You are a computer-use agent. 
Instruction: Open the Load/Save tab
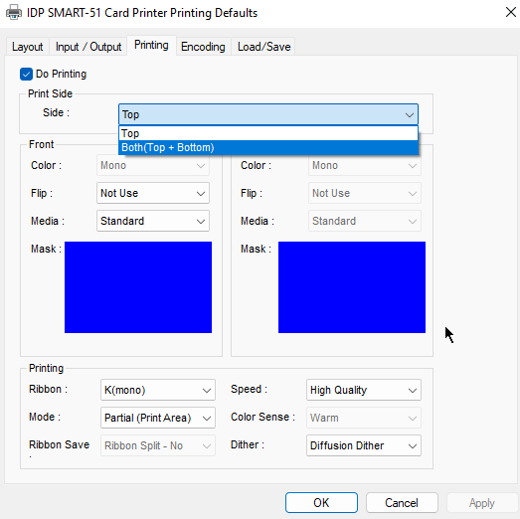(x=264, y=47)
